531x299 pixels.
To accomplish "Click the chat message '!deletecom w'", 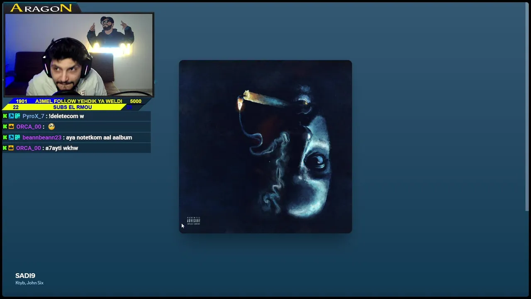I will [66, 116].
